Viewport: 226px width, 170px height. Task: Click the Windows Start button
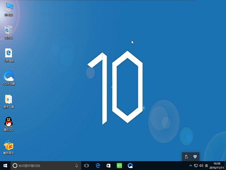click(5, 165)
